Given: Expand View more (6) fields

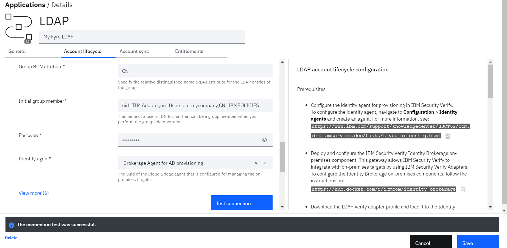Looking at the screenshot, I should click(x=34, y=193).
